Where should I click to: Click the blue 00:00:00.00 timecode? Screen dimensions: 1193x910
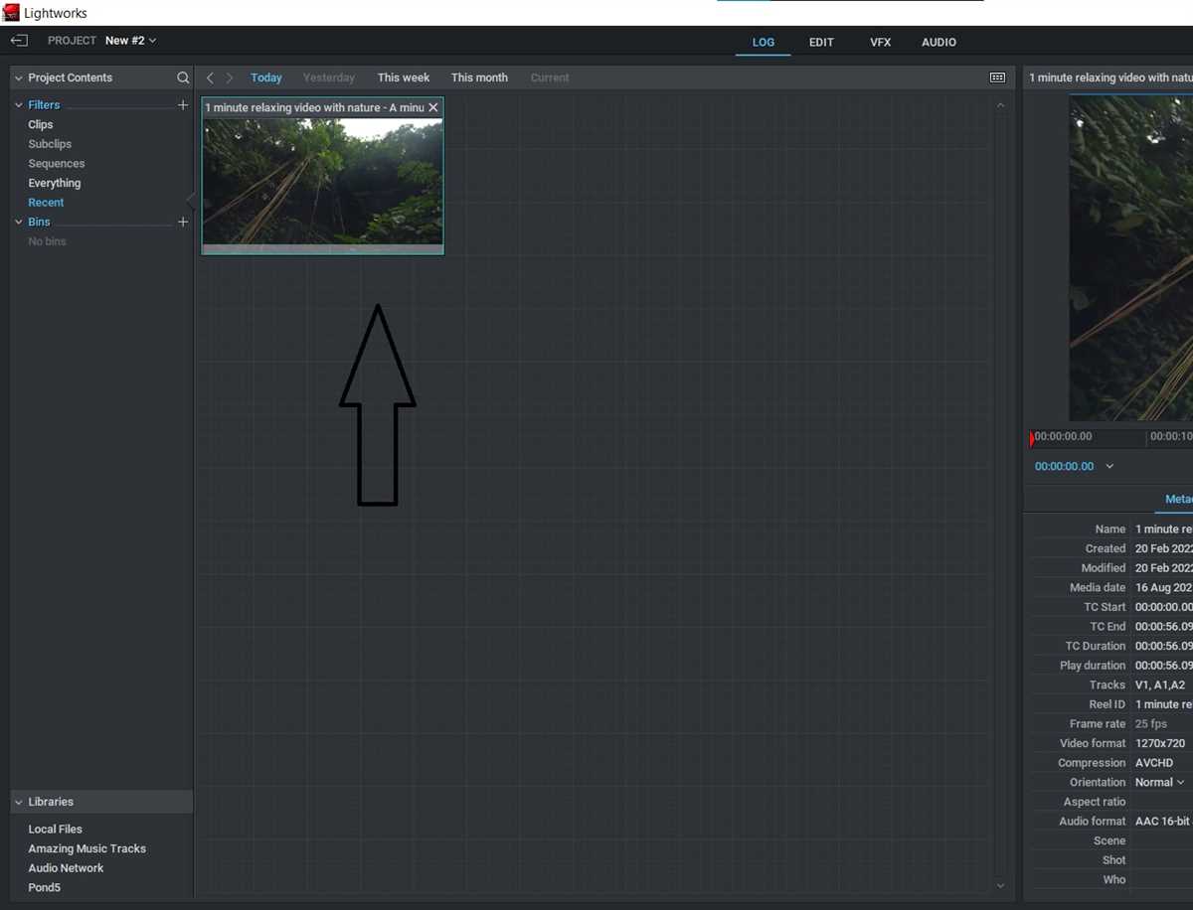pyautogui.click(x=1064, y=466)
